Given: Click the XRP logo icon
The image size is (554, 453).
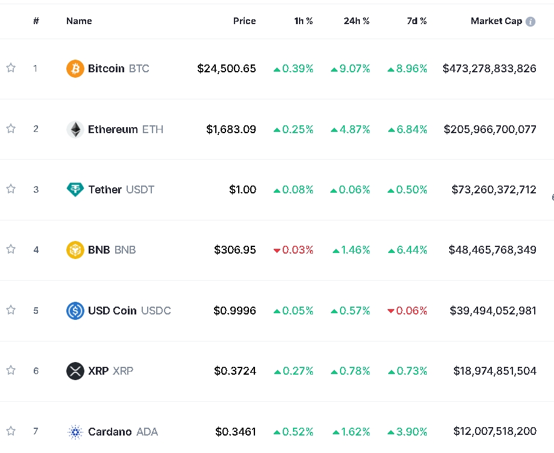Looking at the screenshot, I should 75,371.
